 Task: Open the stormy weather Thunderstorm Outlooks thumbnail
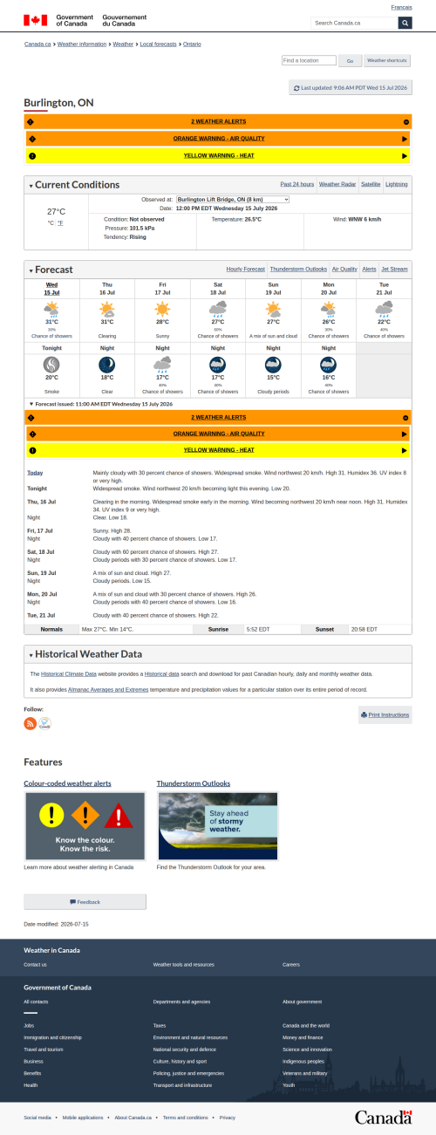click(x=217, y=825)
